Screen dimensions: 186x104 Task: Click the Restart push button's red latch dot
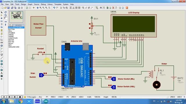pyautogui.click(x=44, y=53)
